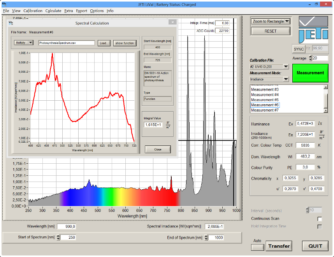Open the Export menu

(81, 11)
